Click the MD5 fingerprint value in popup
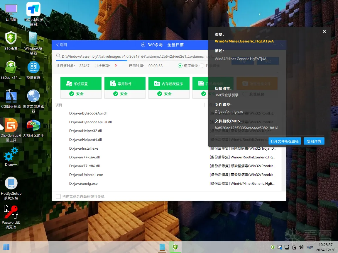 click(x=246, y=128)
